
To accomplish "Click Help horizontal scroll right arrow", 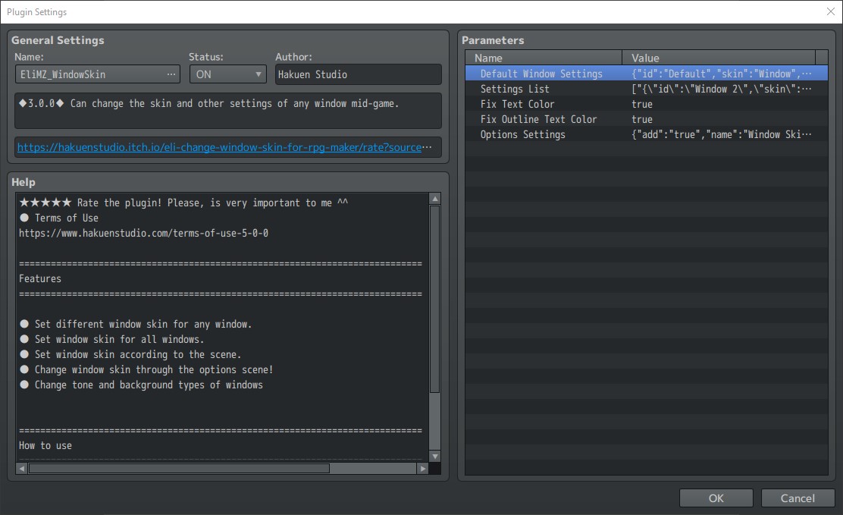I will click(x=422, y=469).
